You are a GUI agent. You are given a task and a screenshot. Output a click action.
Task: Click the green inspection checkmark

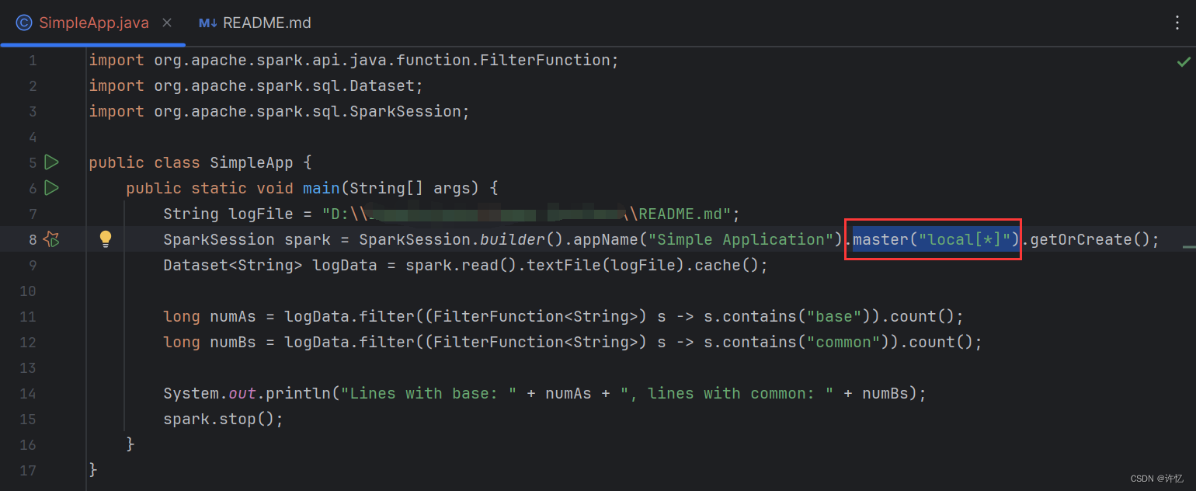click(x=1184, y=61)
